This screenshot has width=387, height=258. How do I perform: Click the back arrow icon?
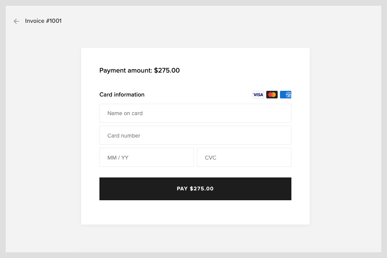pyautogui.click(x=16, y=21)
